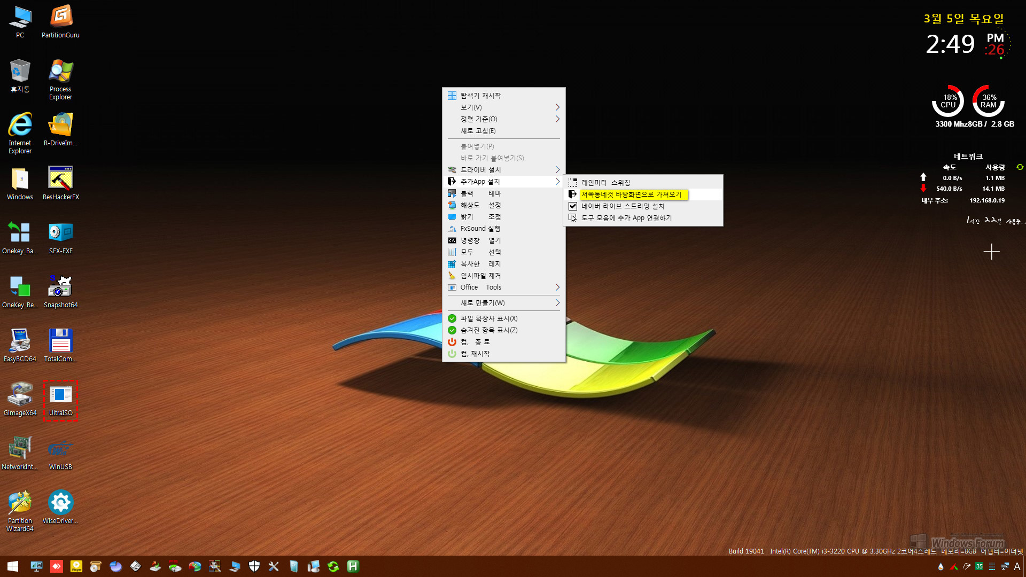Click the water drop tray icon

coord(941,566)
